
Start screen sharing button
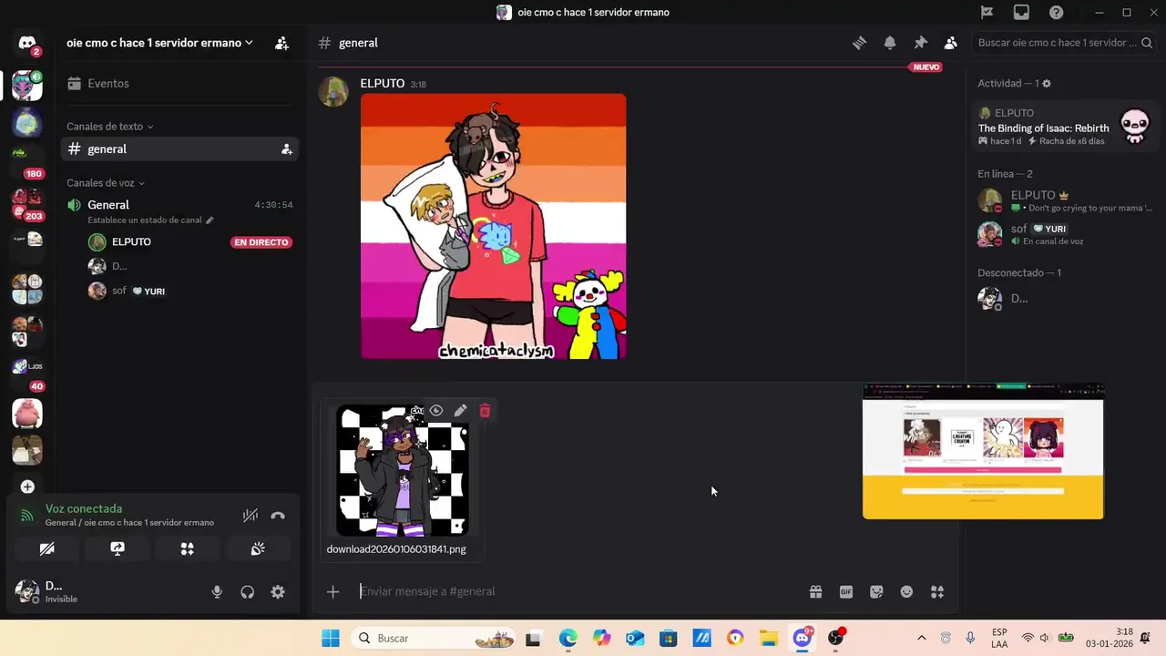118,548
